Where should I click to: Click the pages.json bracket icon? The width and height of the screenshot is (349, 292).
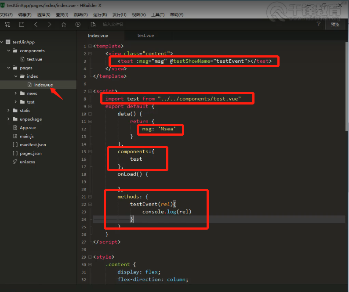(15, 153)
